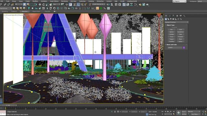The height and width of the screenshot is (116, 207).
Task: Click the Box primitive button
Action: click(171, 30)
